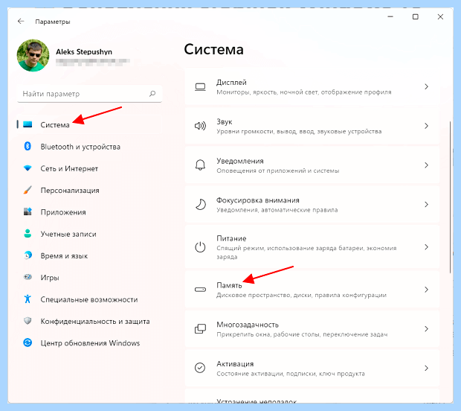Image resolution: width=461 pixels, height=411 pixels.
Task: Expand the Активация row chevron
Action: [x=426, y=368]
